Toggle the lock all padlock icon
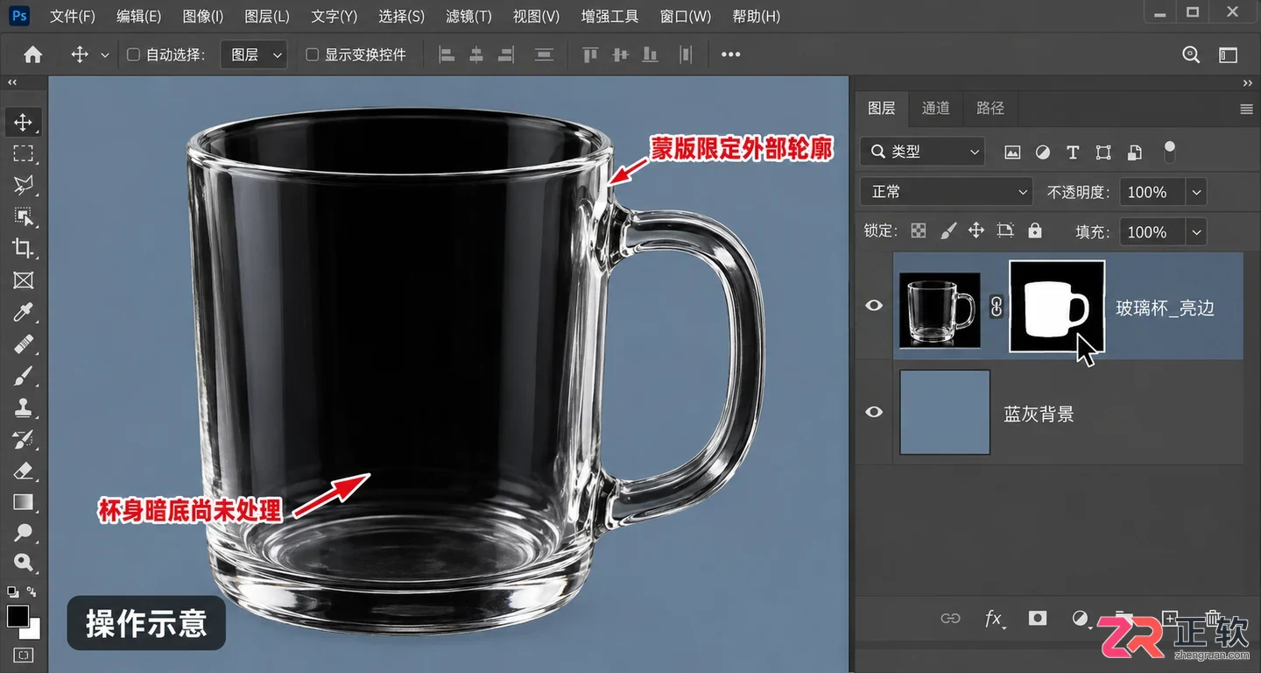Screen dimensions: 1261x673 (x=1035, y=230)
